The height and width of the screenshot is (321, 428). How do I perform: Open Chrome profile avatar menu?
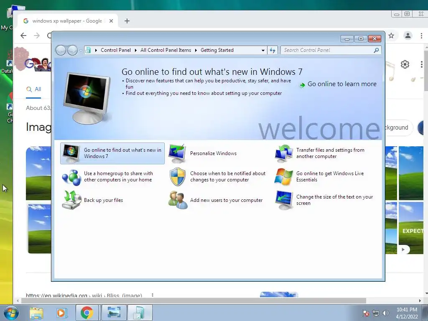[408, 36]
